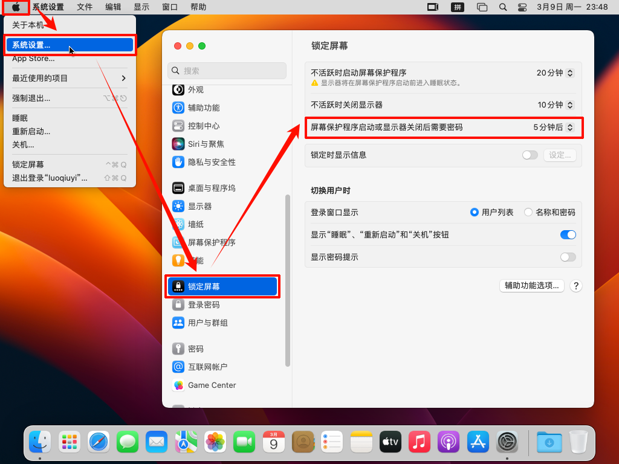
Task: Disable the 显示"睡眠"、"重新启动"和"关机"按钮 switch
Action: pos(567,234)
